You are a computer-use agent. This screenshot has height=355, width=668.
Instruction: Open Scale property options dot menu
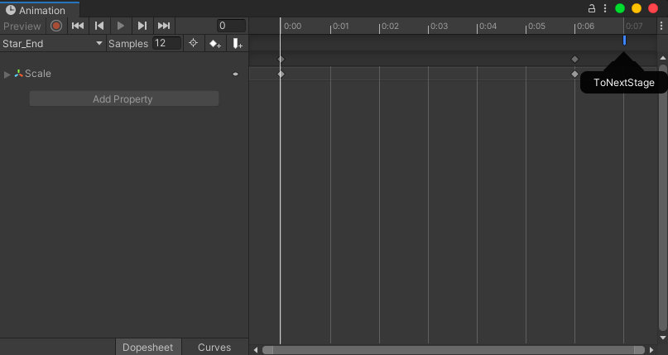click(236, 74)
